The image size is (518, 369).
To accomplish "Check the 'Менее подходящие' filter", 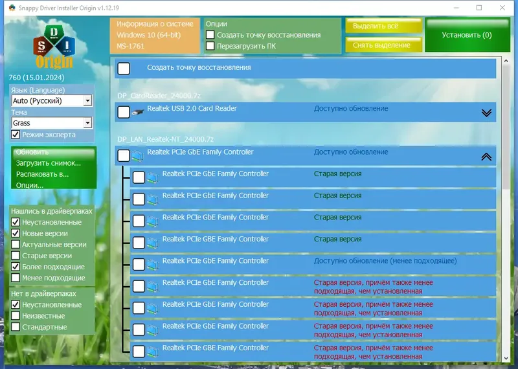I will [x=15, y=278].
